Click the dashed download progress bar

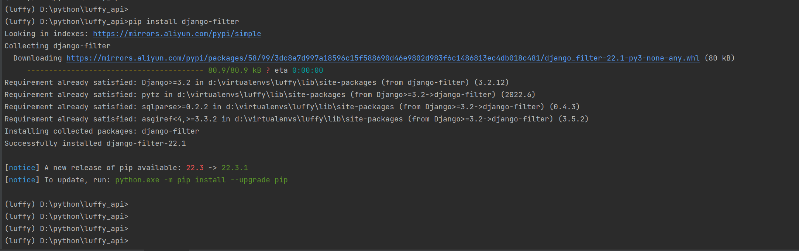click(114, 70)
